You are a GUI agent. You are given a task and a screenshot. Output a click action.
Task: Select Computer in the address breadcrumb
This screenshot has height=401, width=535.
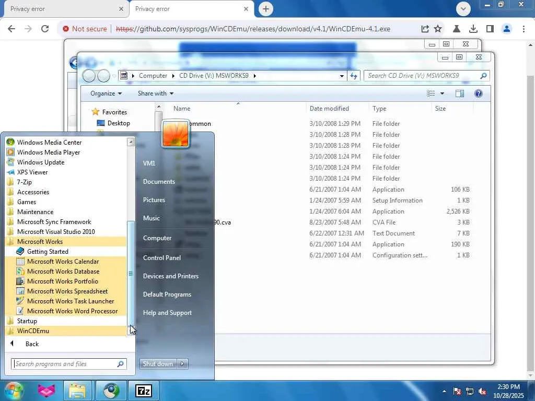[x=153, y=76]
